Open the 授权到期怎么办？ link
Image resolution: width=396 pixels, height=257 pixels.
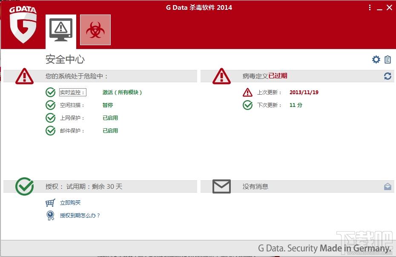click(x=80, y=216)
